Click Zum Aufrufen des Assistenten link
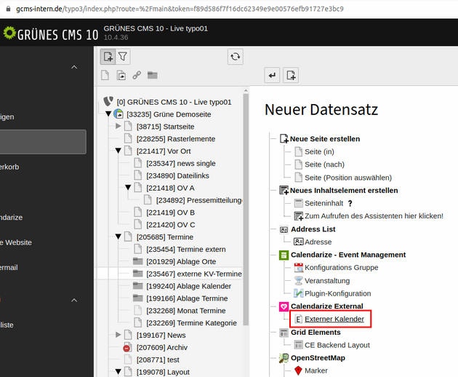Image resolution: width=458 pixels, height=377 pixels. 374,216
